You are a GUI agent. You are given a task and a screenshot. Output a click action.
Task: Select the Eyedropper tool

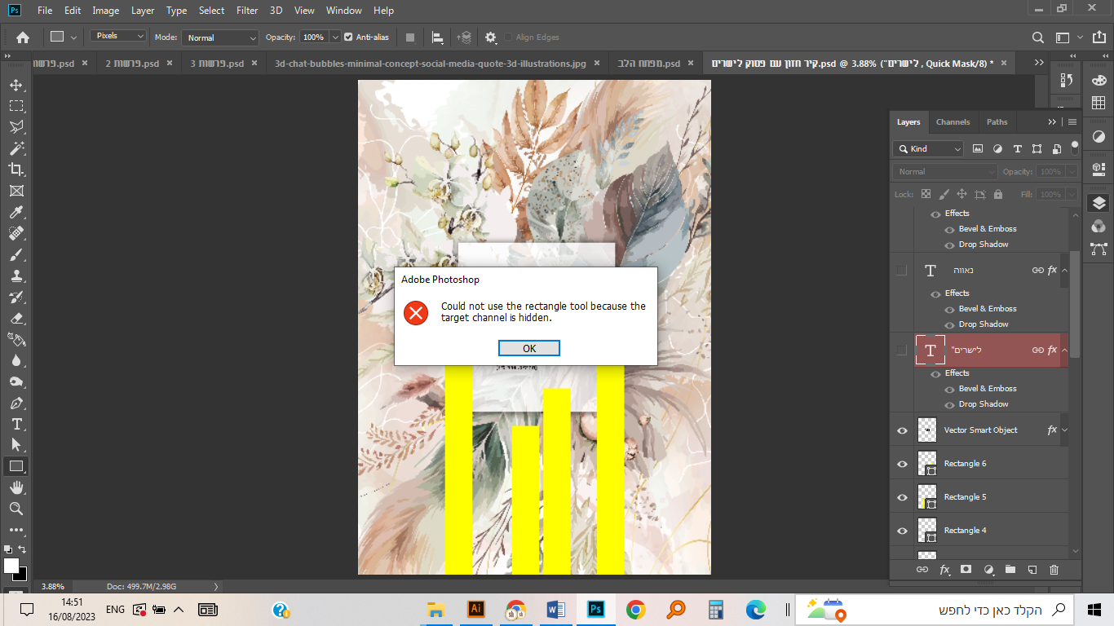tap(15, 212)
